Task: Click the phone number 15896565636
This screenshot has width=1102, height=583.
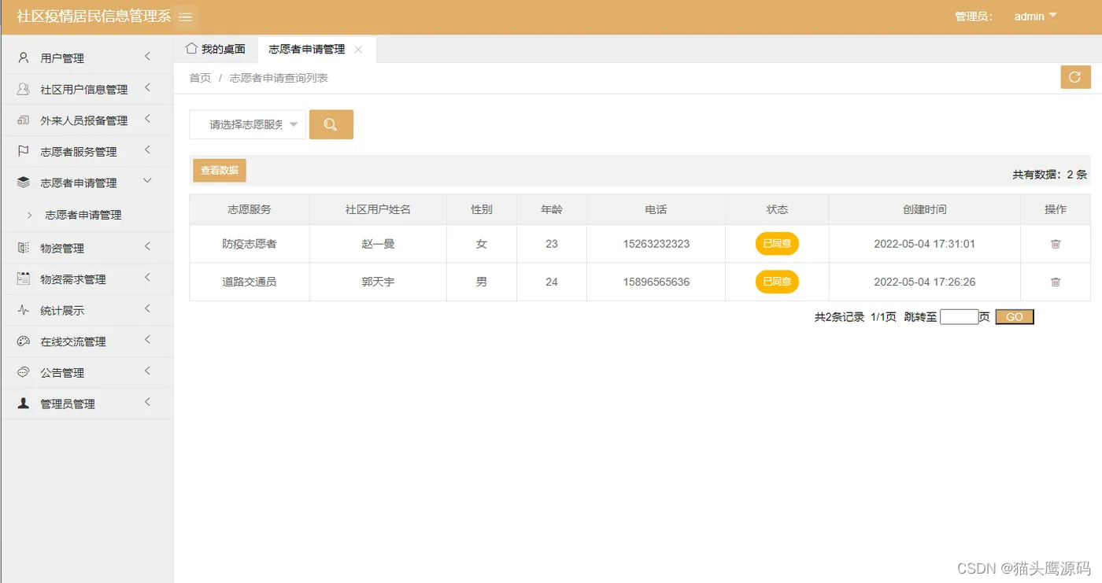Action: point(656,282)
